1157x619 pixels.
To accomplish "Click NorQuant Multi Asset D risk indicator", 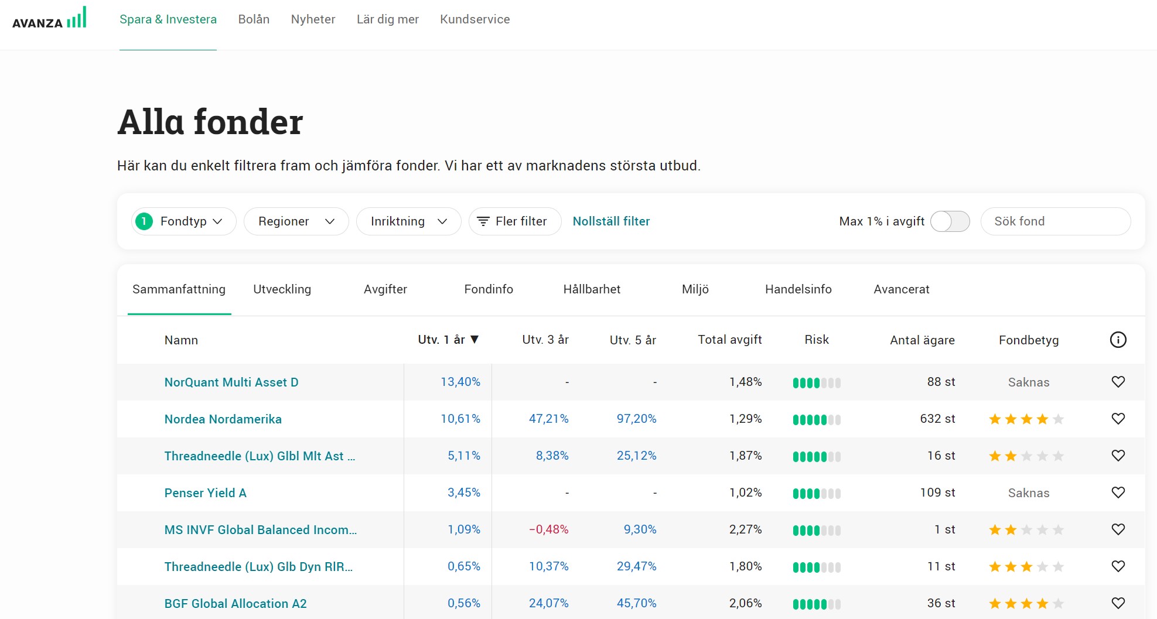I will [817, 383].
